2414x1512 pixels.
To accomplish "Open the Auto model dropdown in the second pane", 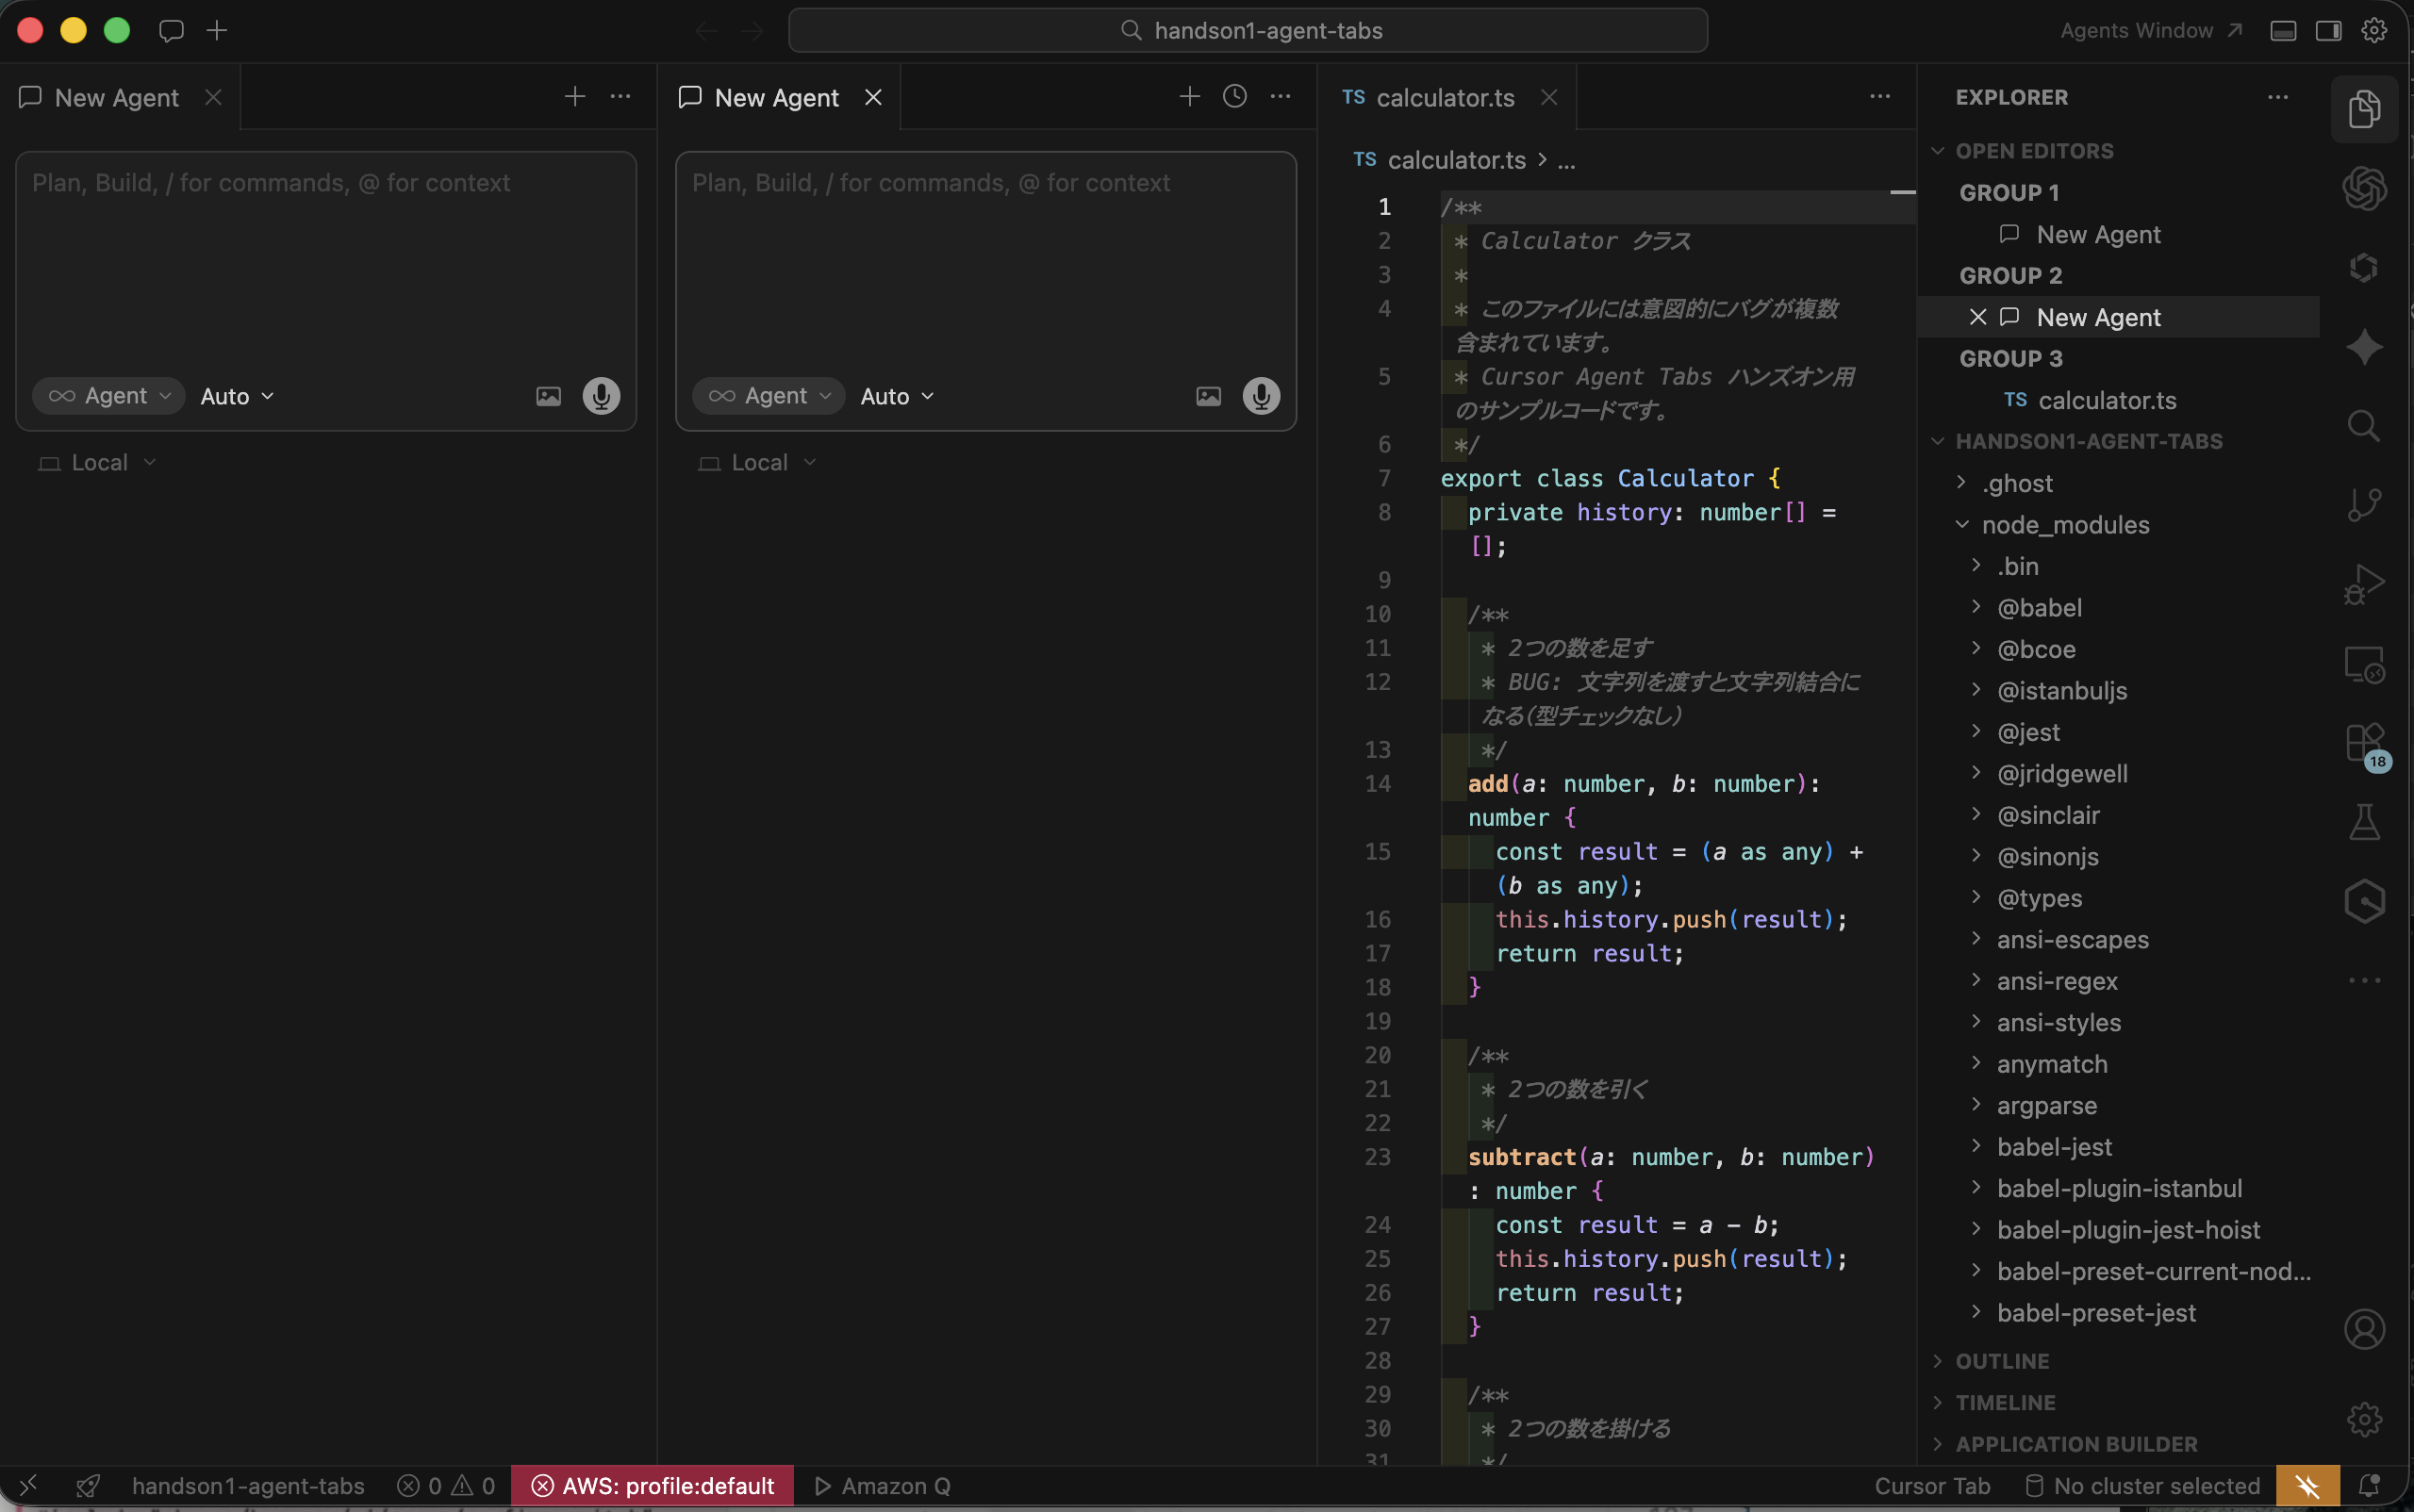I will click(x=897, y=396).
